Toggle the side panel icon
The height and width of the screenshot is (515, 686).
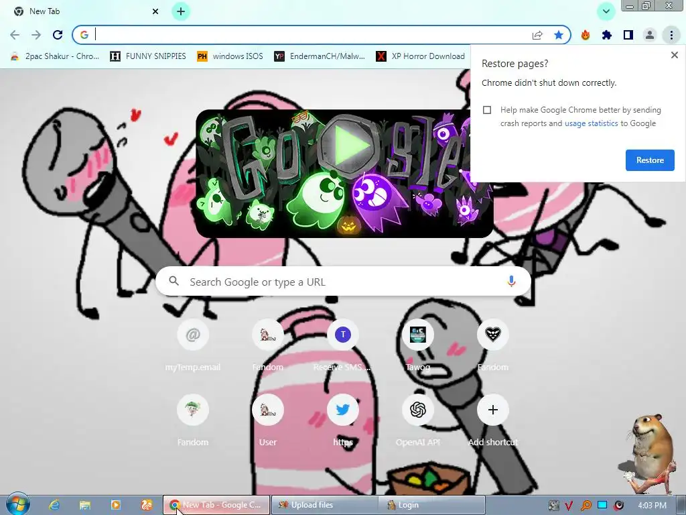click(628, 35)
